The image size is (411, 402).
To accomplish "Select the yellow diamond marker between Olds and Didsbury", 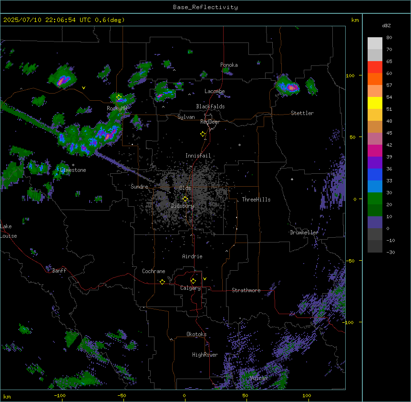I will coord(185,199).
